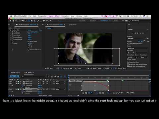
Task: Expand the Tile Height property
Action: click(x=11, y=36)
